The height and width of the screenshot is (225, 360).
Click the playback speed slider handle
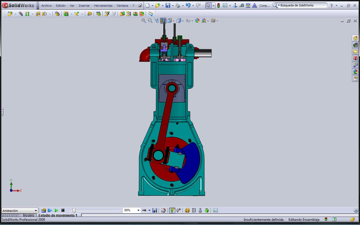click(74, 210)
